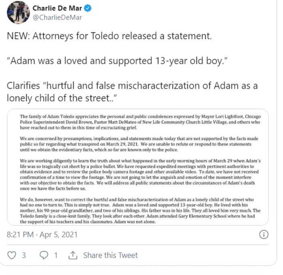Click the share arrow icon
Image resolution: width=283 pixels, height=275 pixels.
(x=73, y=255)
